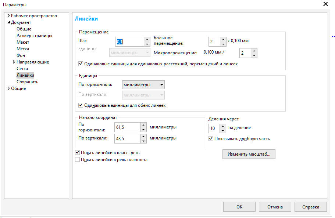Open Размер страницы settings
Screen dimensions: 335x218
pyautogui.click(x=35, y=35)
